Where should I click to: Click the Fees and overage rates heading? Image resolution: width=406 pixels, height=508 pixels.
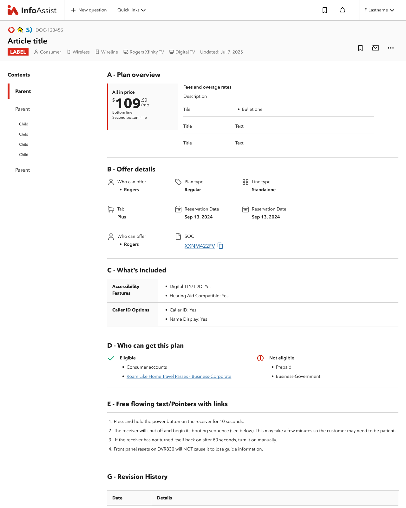[207, 87]
